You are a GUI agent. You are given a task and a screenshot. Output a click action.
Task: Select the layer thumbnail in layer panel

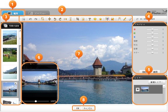click(145, 89)
